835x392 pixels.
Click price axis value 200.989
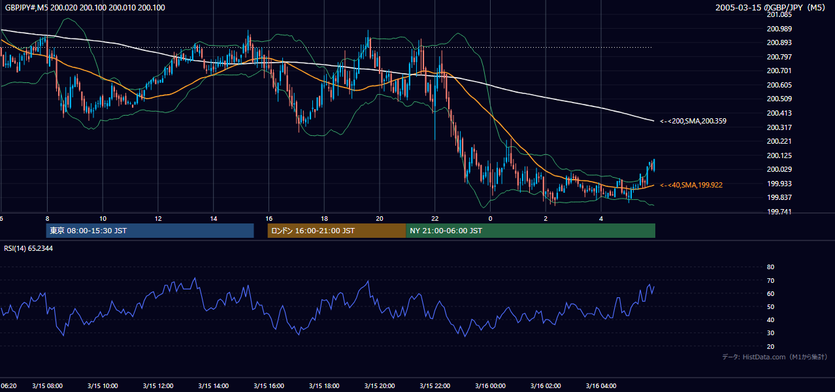pyautogui.click(x=779, y=28)
